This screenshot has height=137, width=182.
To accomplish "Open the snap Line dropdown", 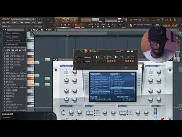I will (x=122, y=25).
